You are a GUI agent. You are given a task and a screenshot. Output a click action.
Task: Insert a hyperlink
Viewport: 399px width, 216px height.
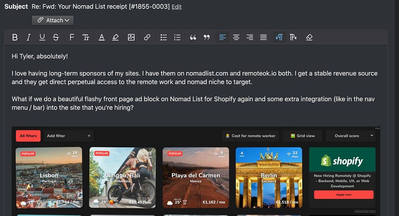click(x=147, y=38)
